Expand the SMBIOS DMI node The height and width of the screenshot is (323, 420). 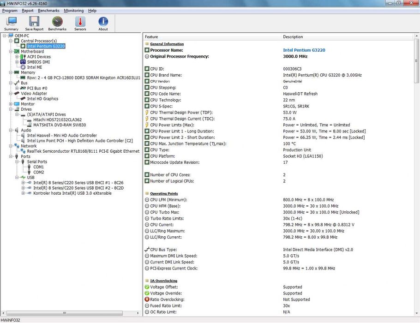click(17, 62)
